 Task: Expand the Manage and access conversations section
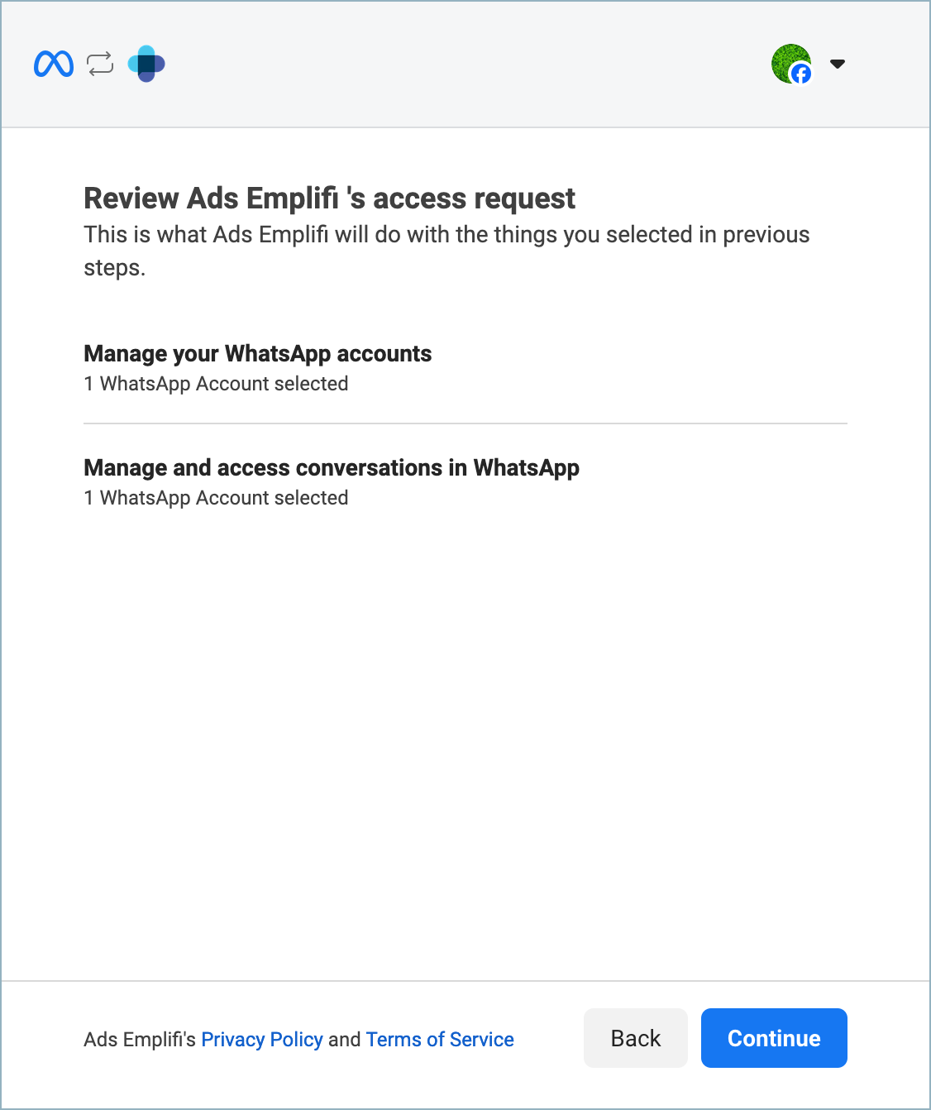(331, 467)
